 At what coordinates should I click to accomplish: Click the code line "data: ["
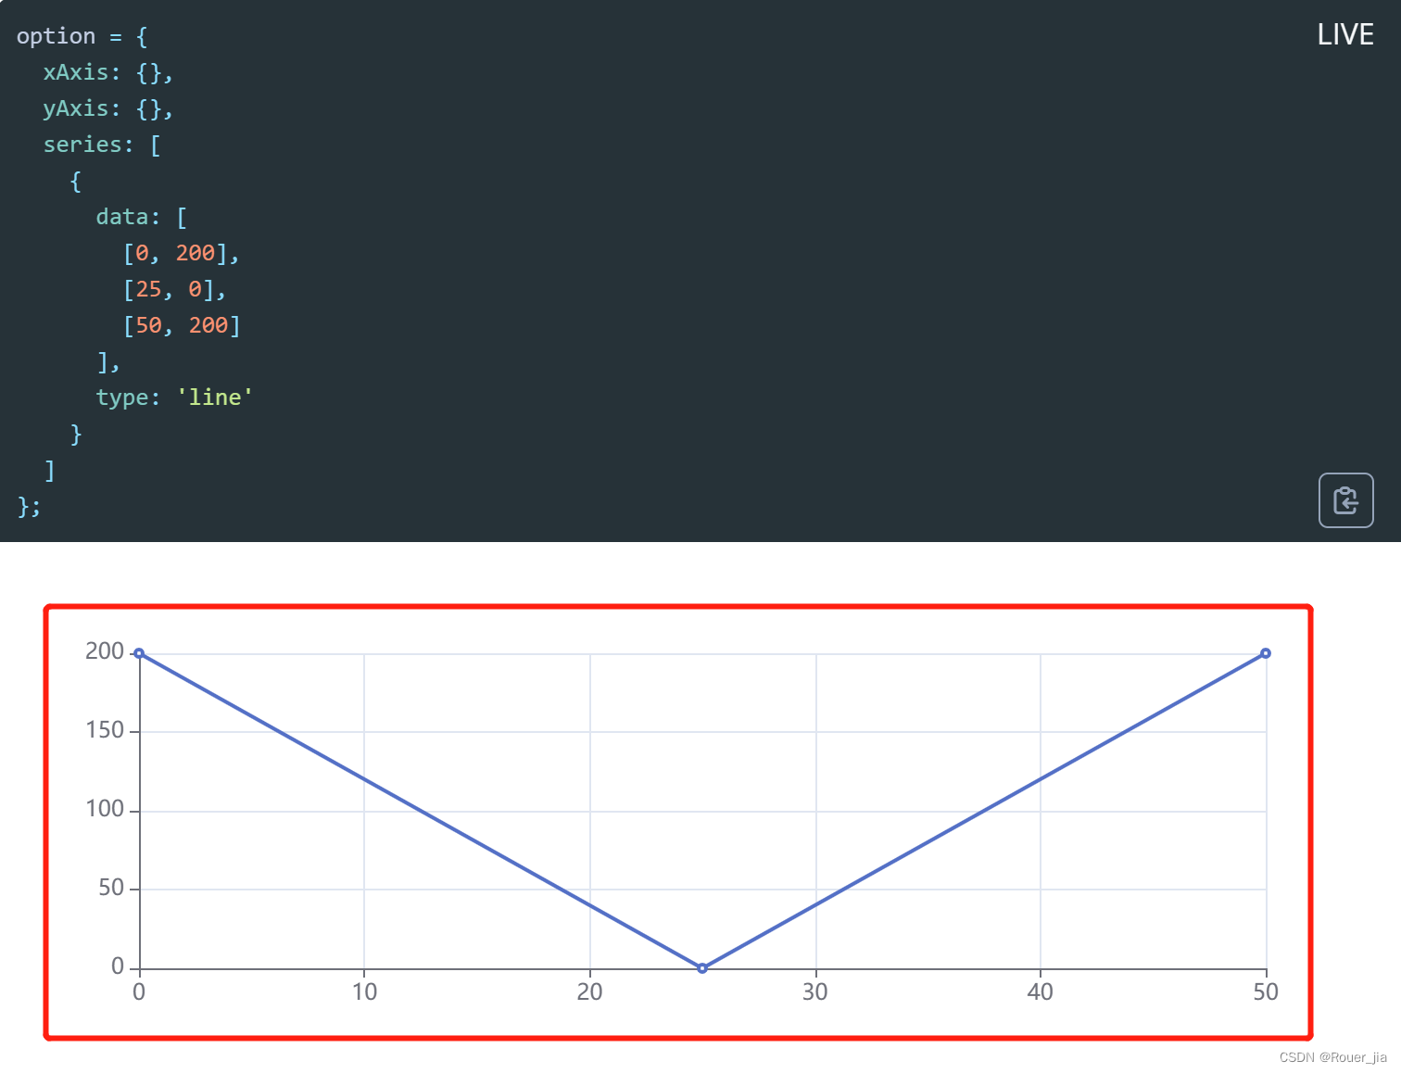[x=142, y=217]
